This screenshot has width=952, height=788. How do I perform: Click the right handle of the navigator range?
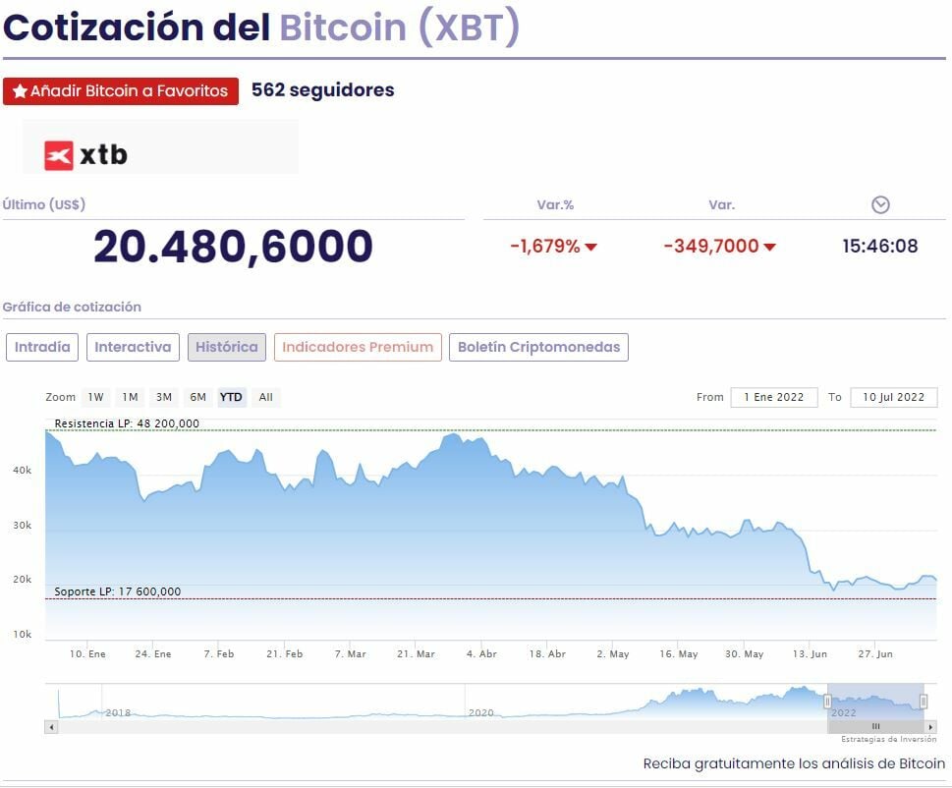pyautogui.click(x=924, y=701)
